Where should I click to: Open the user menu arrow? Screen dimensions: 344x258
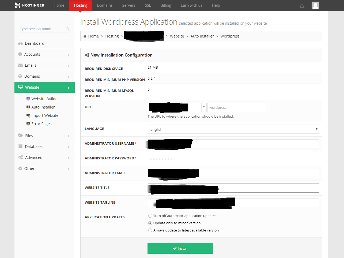[323, 5]
